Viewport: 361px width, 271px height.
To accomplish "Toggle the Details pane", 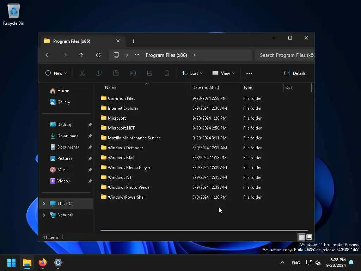I will [295, 73].
